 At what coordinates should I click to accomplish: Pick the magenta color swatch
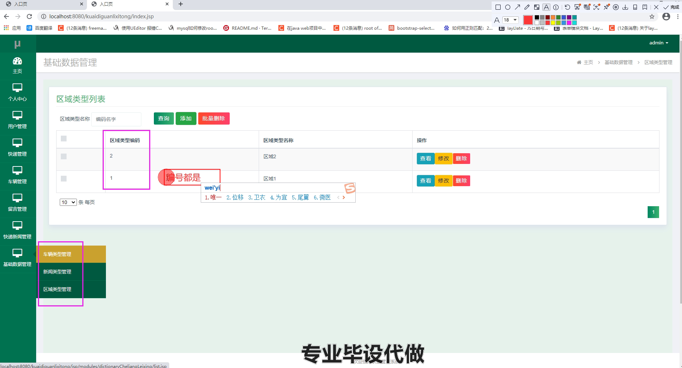569,23
